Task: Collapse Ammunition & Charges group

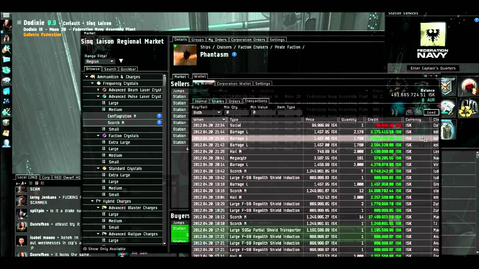Action: 87,77
